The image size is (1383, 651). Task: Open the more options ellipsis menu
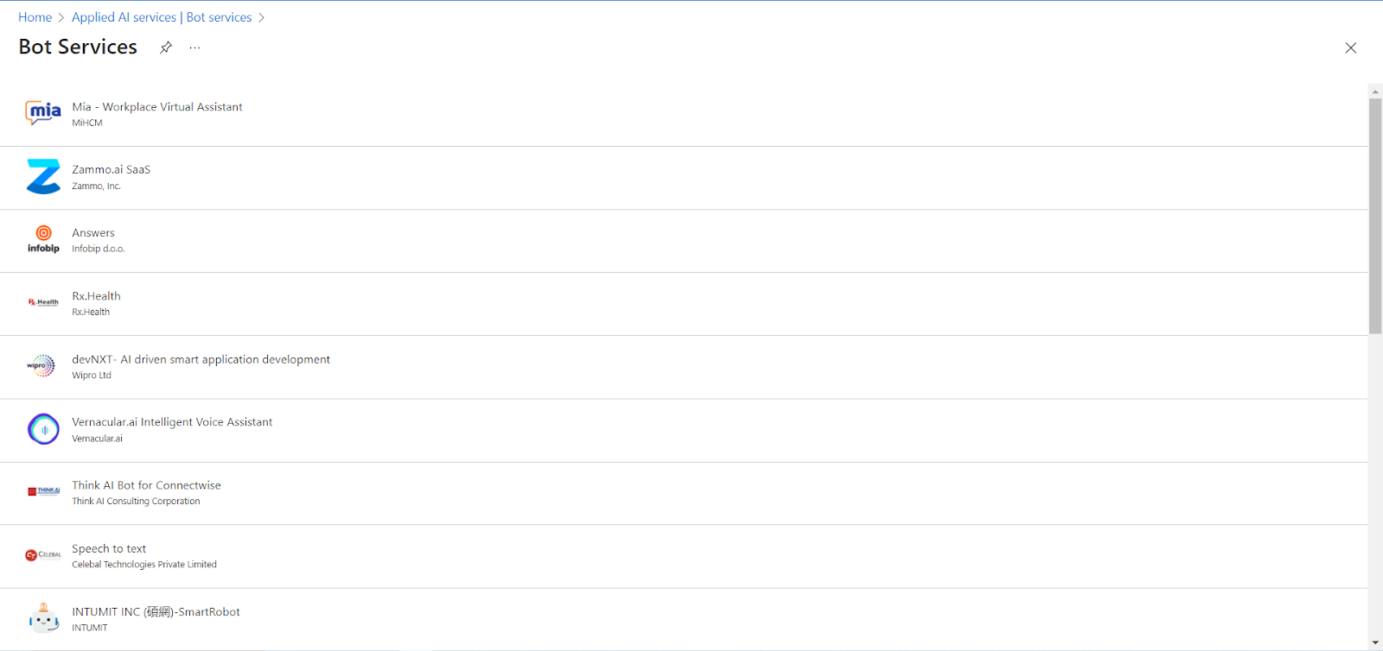[195, 47]
